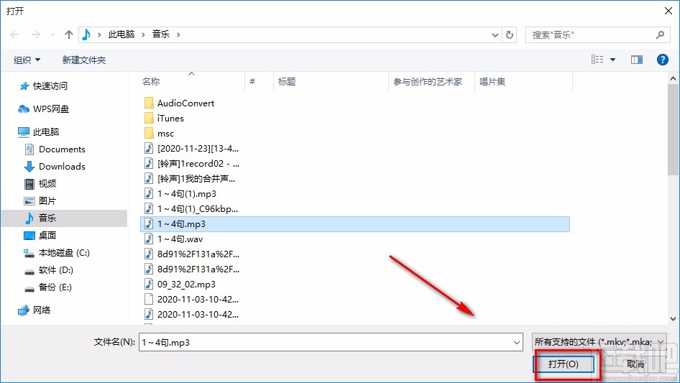Click the 打开(O) button
Viewport: 680px width, 383px height.
(563, 364)
